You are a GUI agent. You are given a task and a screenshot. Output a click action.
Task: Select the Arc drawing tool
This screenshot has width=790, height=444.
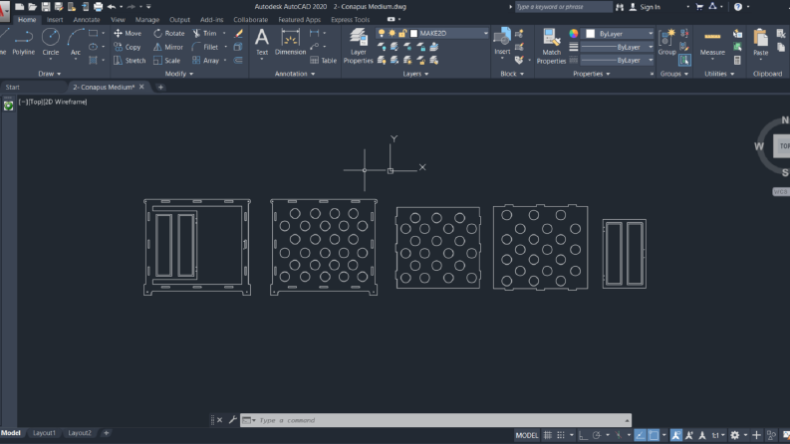point(76,42)
